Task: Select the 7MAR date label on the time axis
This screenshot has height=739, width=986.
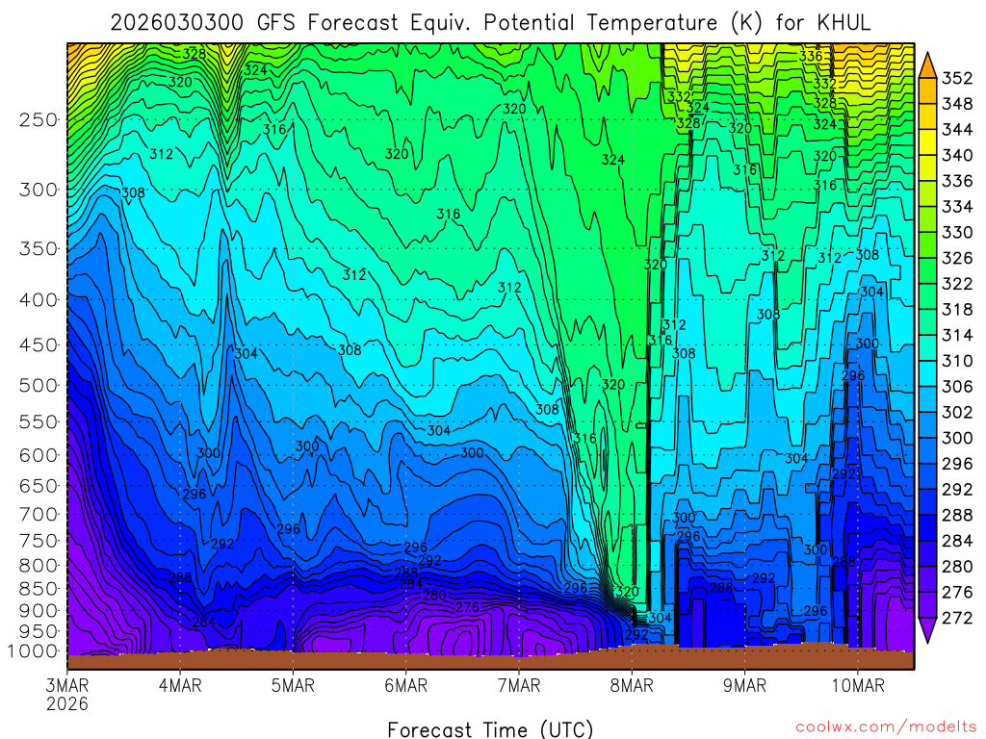Action: pos(519,685)
